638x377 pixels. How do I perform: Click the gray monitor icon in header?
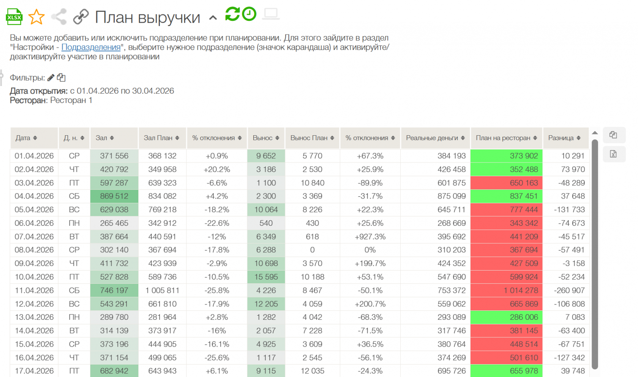[x=271, y=14]
